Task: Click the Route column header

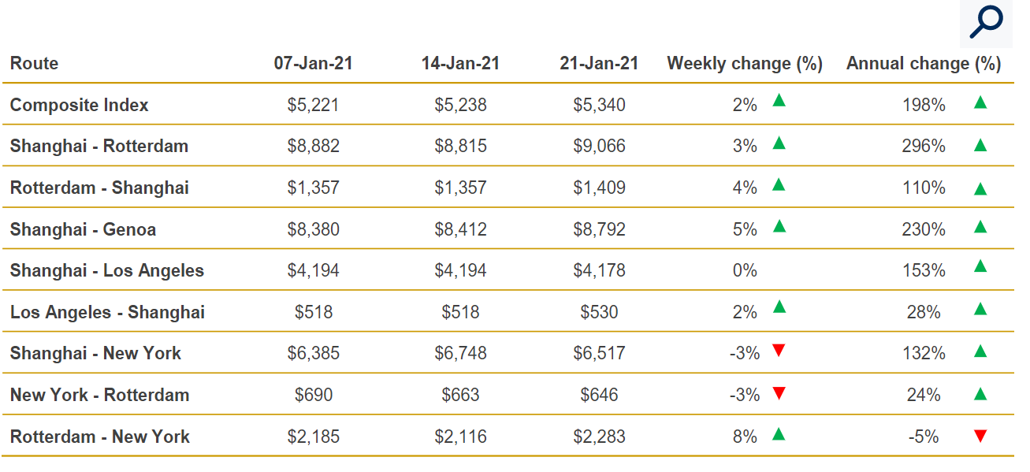Action: pos(34,64)
